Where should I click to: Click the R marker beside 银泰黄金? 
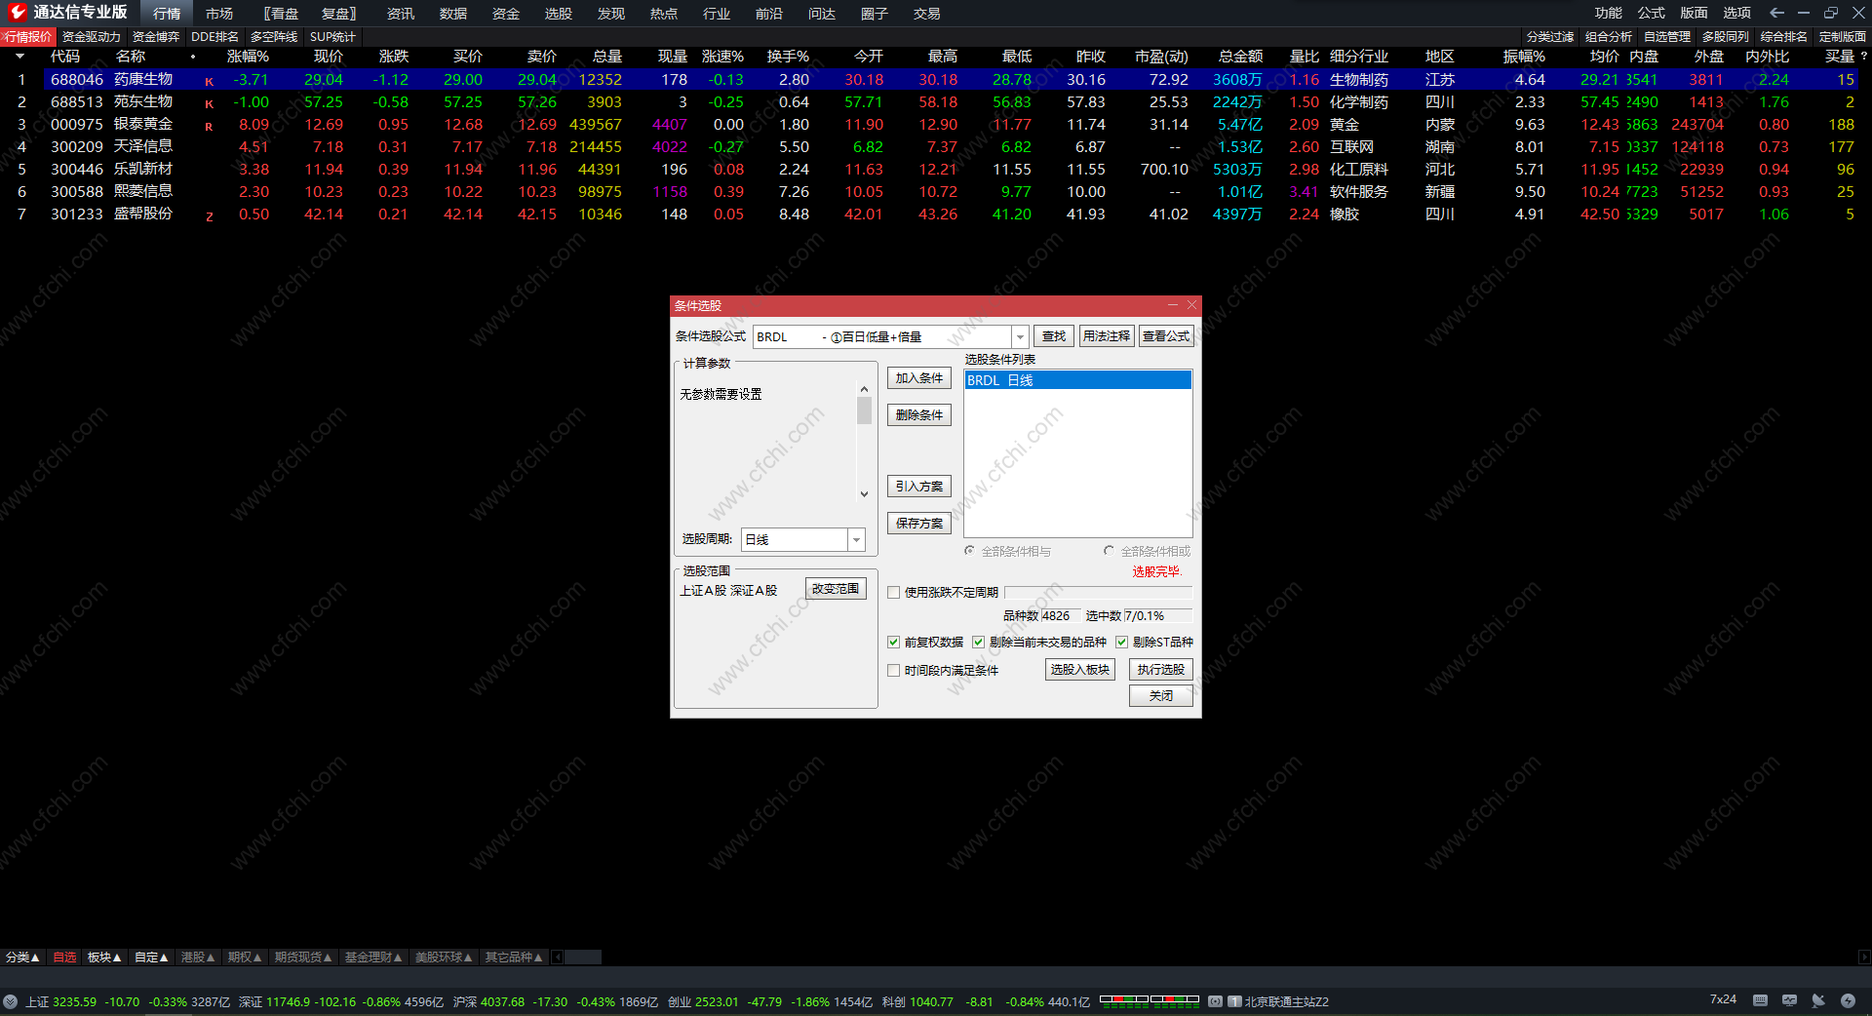pyautogui.click(x=209, y=126)
